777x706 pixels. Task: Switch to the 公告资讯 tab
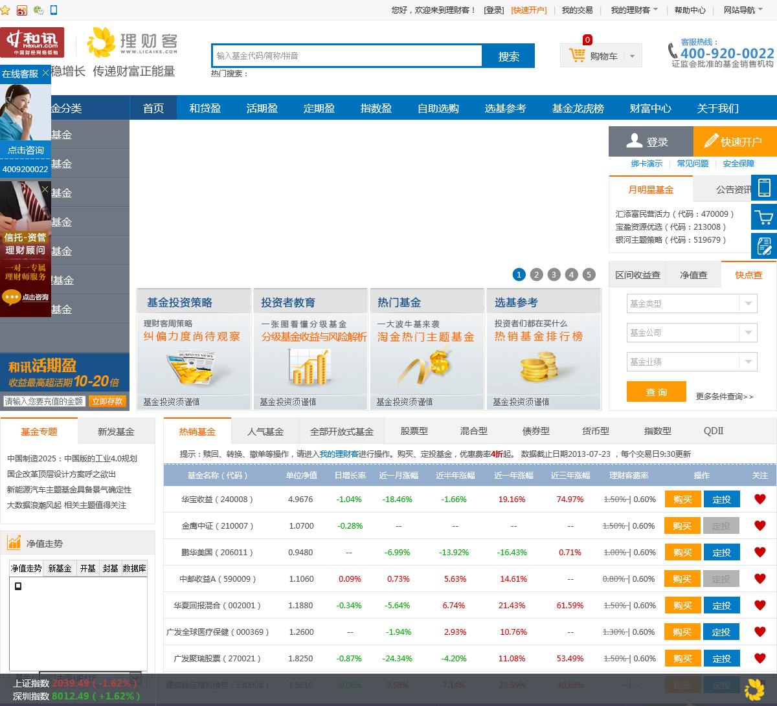[734, 190]
